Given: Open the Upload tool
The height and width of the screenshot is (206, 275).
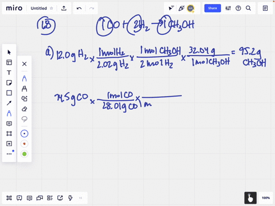Looking at the screenshot, I should point(9,144).
